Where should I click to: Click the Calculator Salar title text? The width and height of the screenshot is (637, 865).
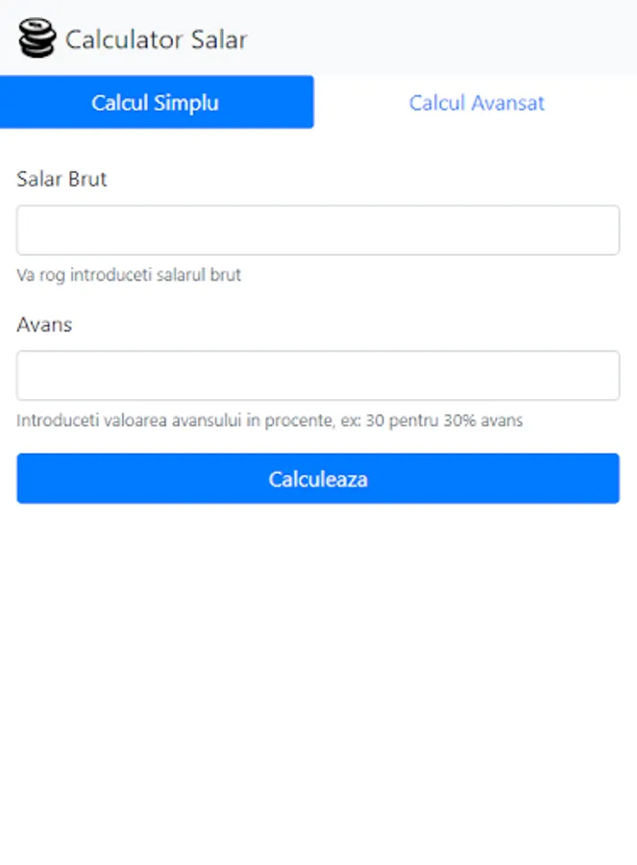156,40
